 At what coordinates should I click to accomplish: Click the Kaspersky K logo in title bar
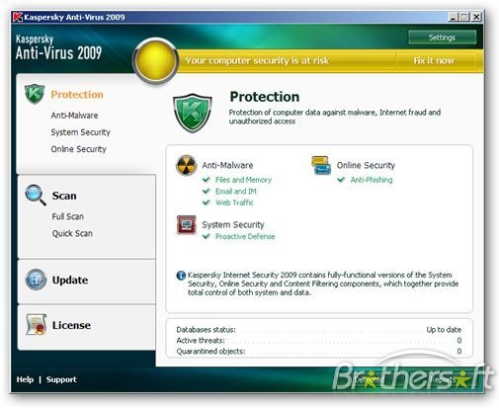pos(17,17)
